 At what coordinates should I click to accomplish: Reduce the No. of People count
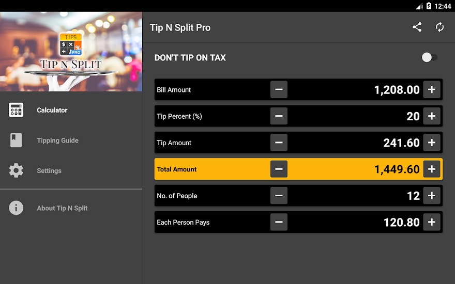[279, 196]
